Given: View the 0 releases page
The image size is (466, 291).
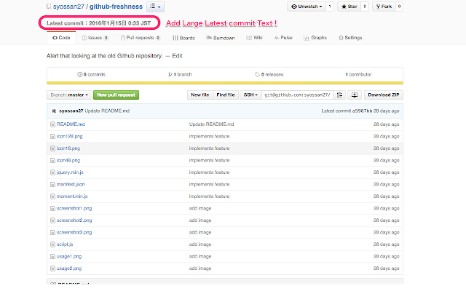Looking at the screenshot, I should coord(269,74).
